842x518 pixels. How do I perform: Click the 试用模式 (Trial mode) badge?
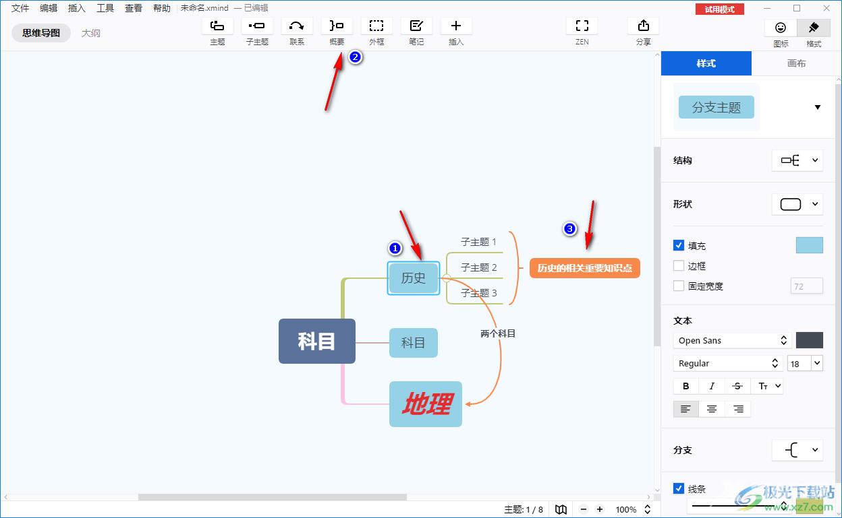(x=720, y=9)
